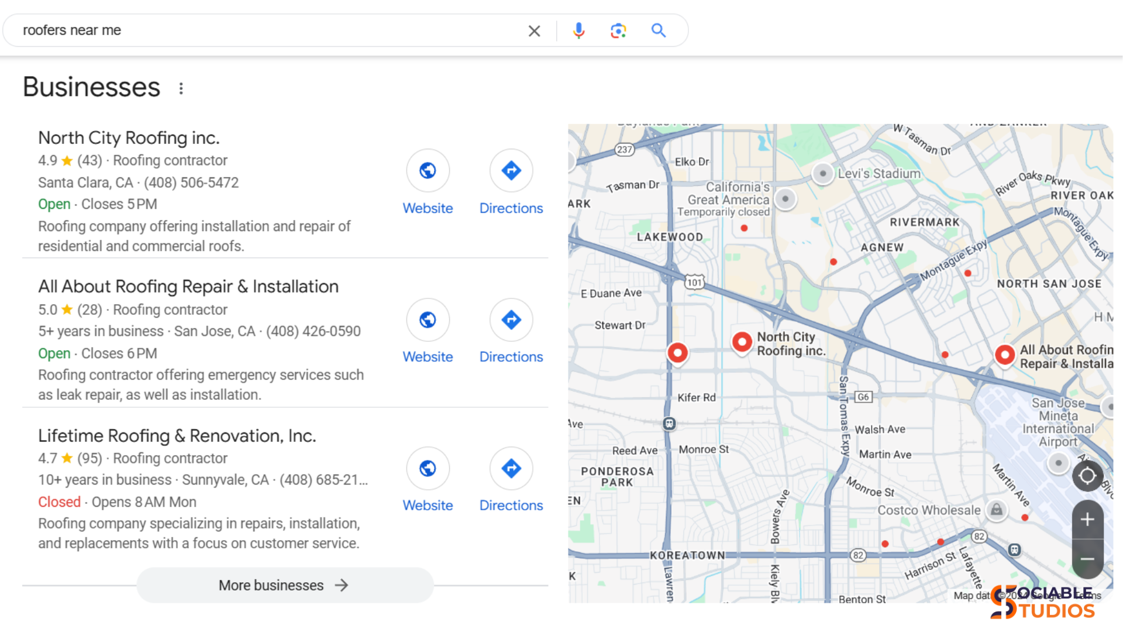The height and width of the screenshot is (632, 1123).
Task: Click the Directions icon for Lifetime Roofing
Action: [x=511, y=468]
